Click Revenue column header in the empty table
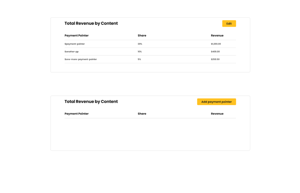The image size is (300, 193). pos(217,114)
